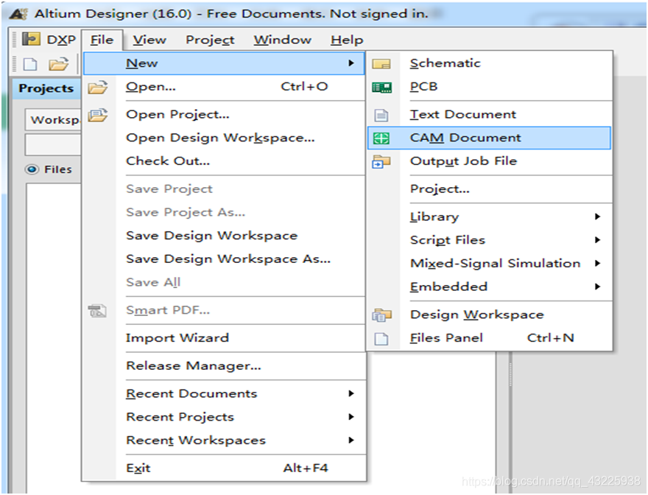Click the Files Panel blank page icon
The image size is (648, 495).
381,338
